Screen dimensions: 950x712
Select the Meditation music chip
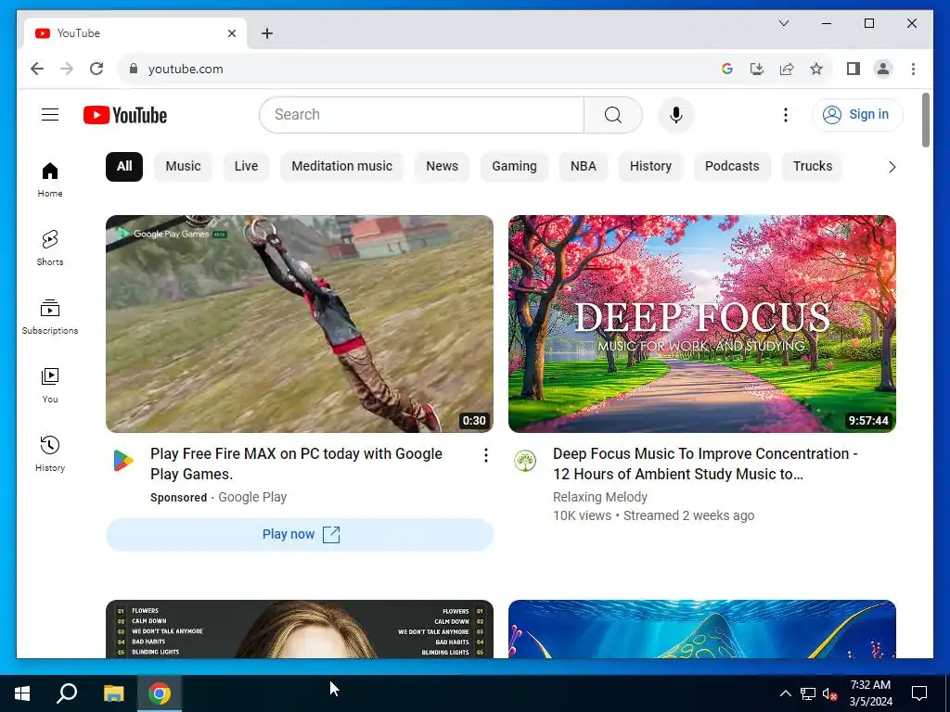pyautogui.click(x=341, y=167)
